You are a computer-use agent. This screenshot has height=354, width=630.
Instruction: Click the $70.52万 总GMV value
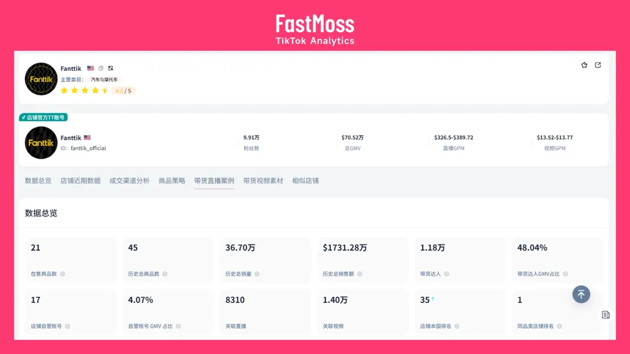coord(352,137)
